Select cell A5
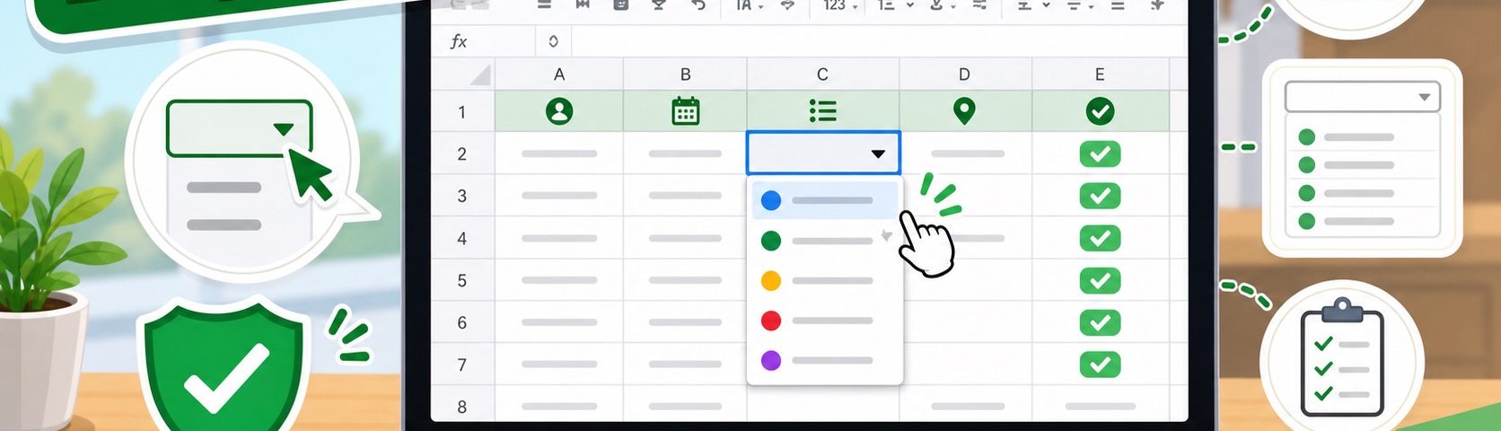This screenshot has height=431, width=1501. point(559,280)
